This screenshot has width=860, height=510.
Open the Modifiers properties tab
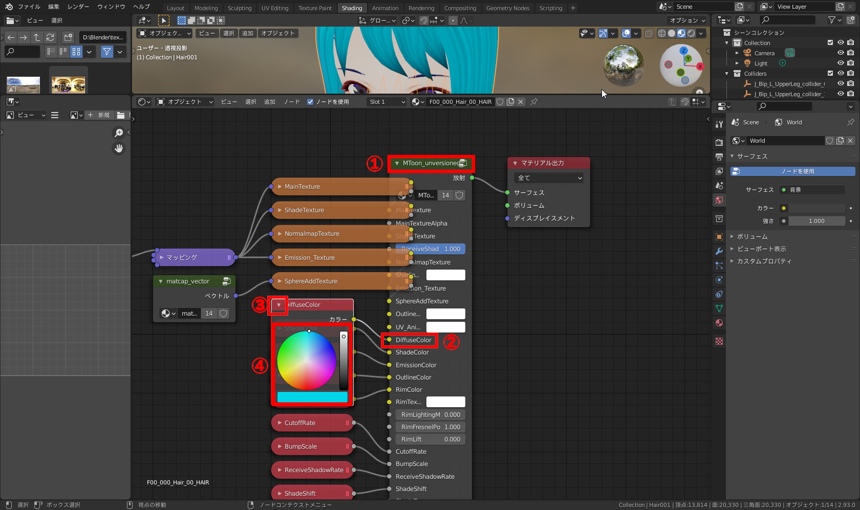coord(719,251)
